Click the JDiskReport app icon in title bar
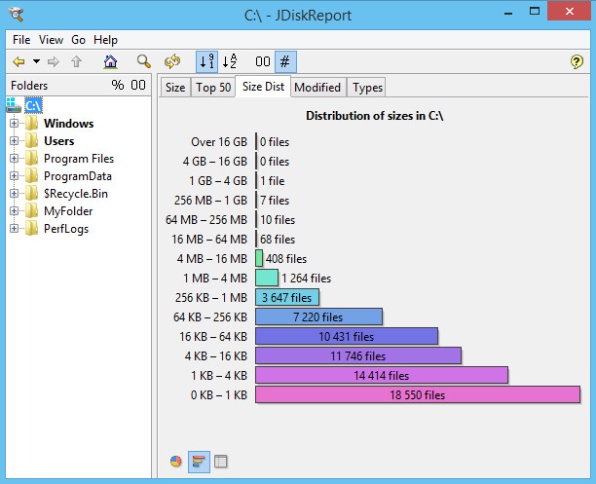Viewport: 596px width, 484px height. [17, 15]
